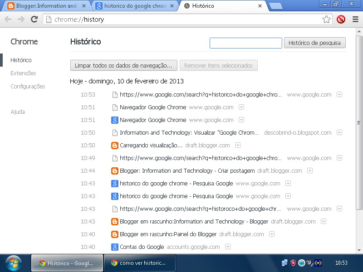
Task: Open Extensões in the sidebar
Action: [x=24, y=73]
